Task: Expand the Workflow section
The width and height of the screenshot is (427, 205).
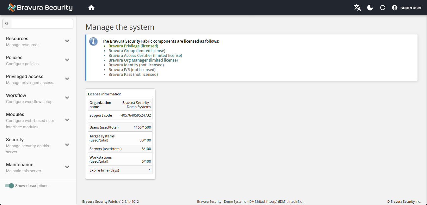Action: click(67, 98)
